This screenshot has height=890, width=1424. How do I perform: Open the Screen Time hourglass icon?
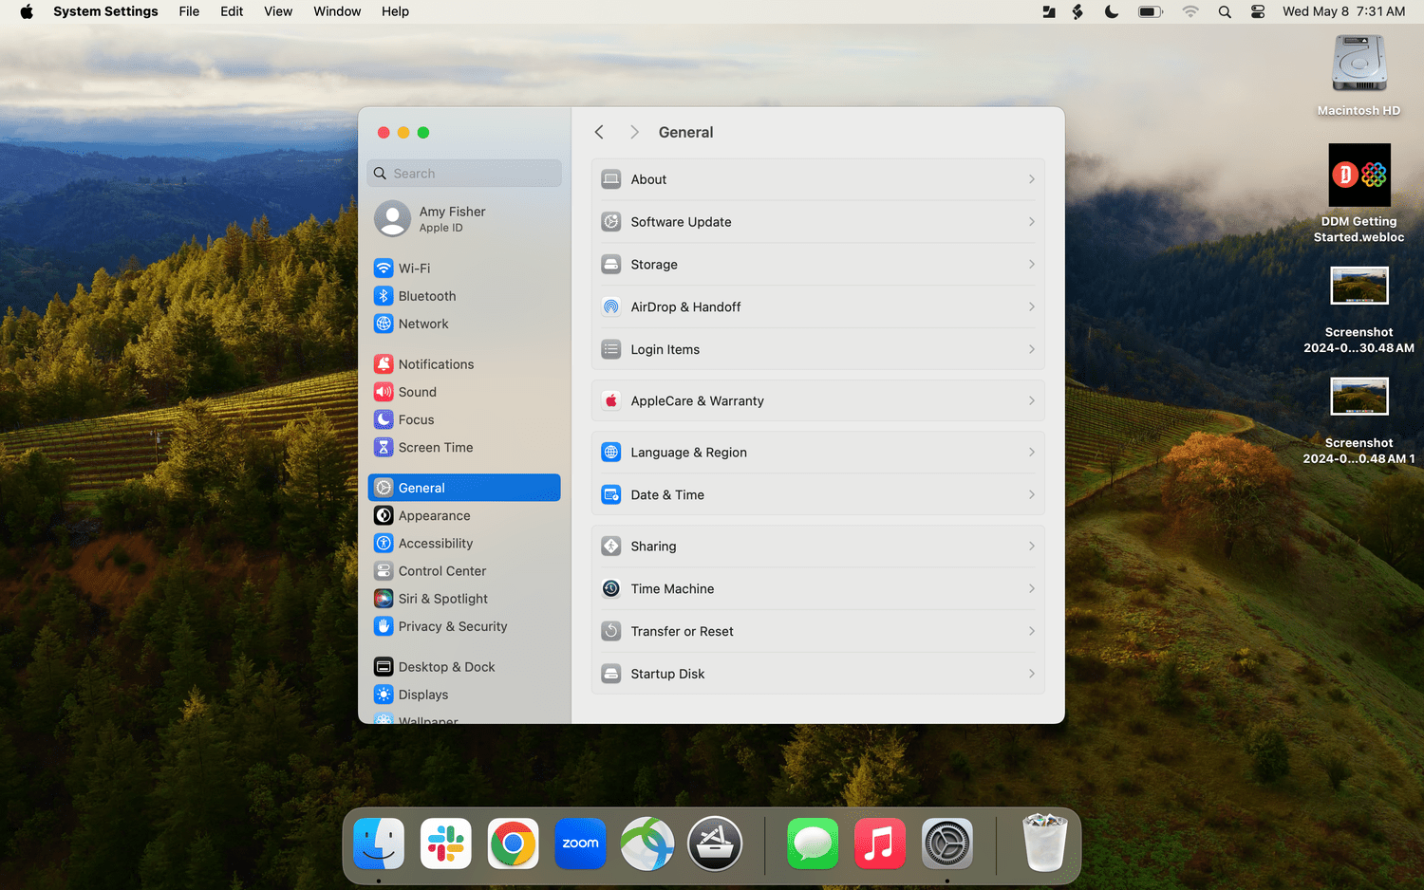pos(384,448)
